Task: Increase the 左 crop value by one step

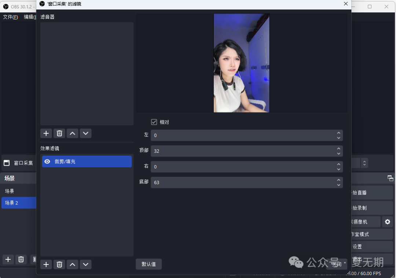Action: coord(339,133)
